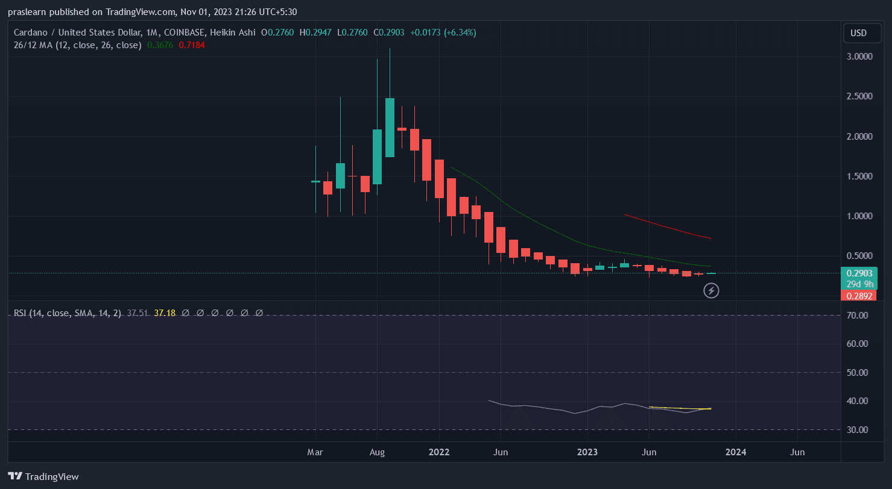Click the RSI (14, close, SMA) legend

coord(68,313)
